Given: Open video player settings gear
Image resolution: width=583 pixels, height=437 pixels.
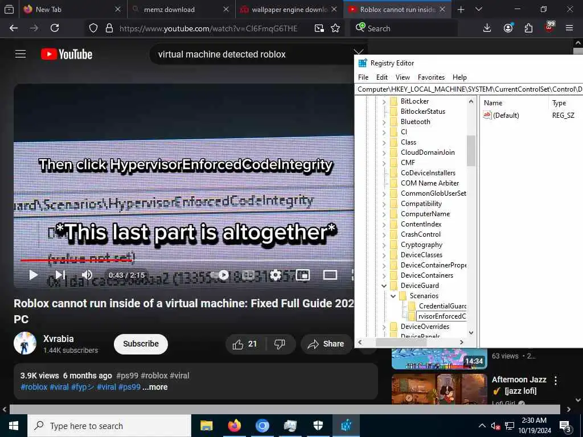Looking at the screenshot, I should pos(276,275).
